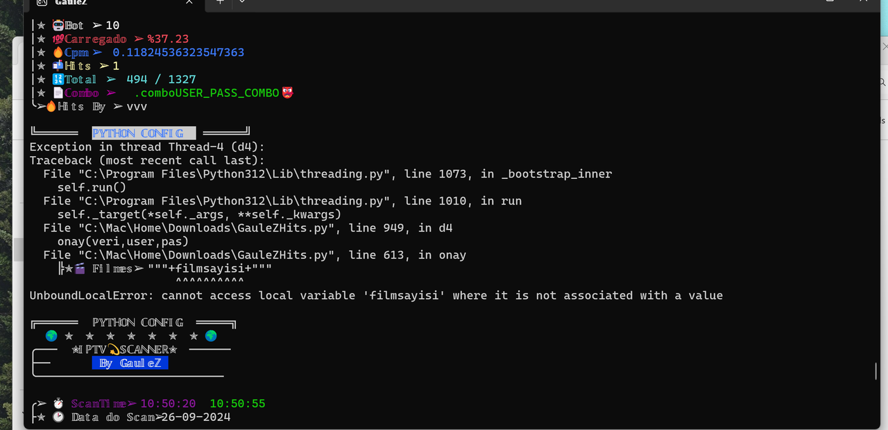
Task: Click the left globe emoji under PYTHON CONFIG
Action: [51, 336]
